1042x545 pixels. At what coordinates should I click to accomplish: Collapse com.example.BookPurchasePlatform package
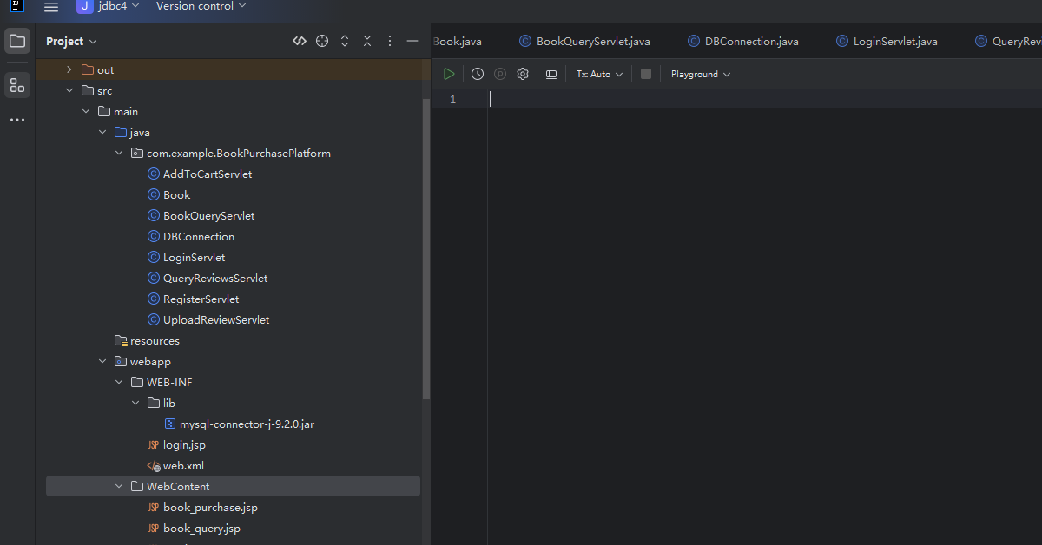(119, 153)
